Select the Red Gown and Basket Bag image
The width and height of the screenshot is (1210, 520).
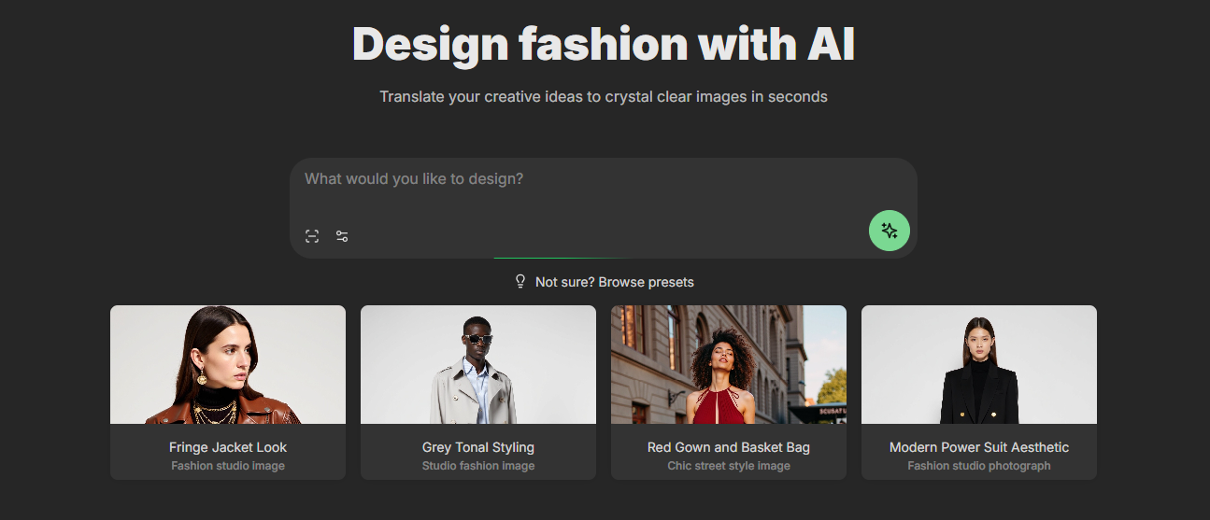[729, 365]
